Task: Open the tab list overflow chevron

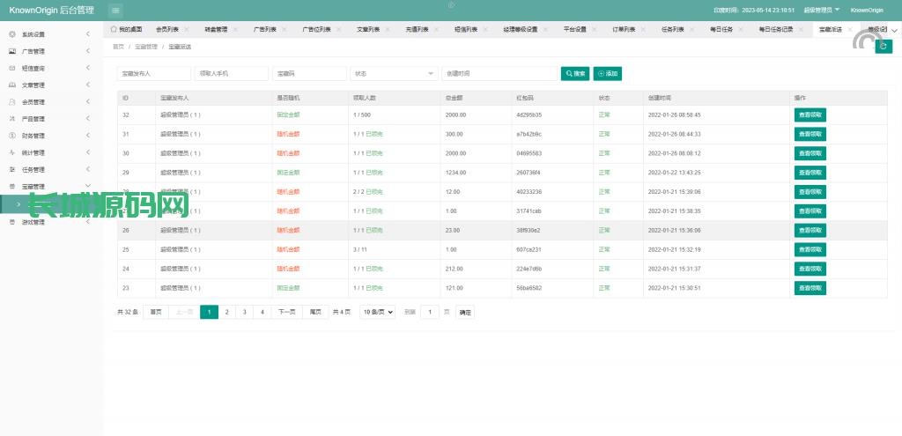Action: 894,29
